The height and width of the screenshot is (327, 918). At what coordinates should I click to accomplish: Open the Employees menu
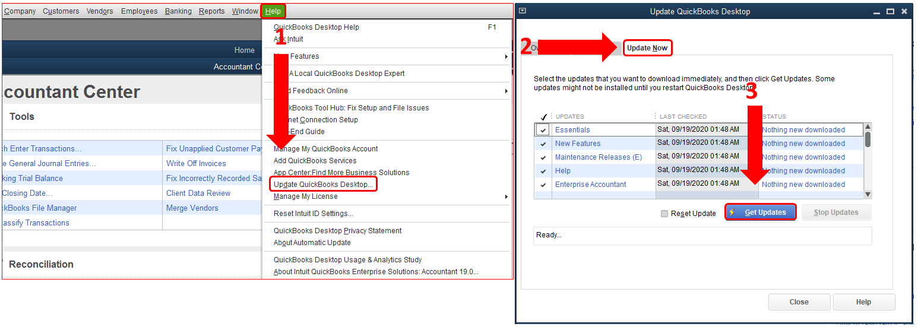click(x=139, y=11)
